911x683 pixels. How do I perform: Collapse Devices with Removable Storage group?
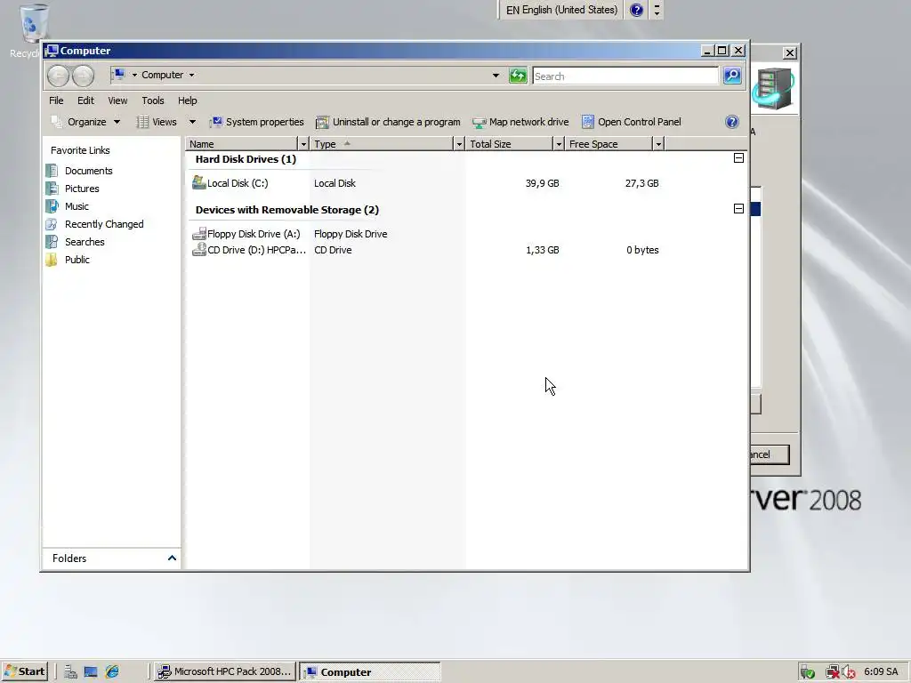coord(738,208)
